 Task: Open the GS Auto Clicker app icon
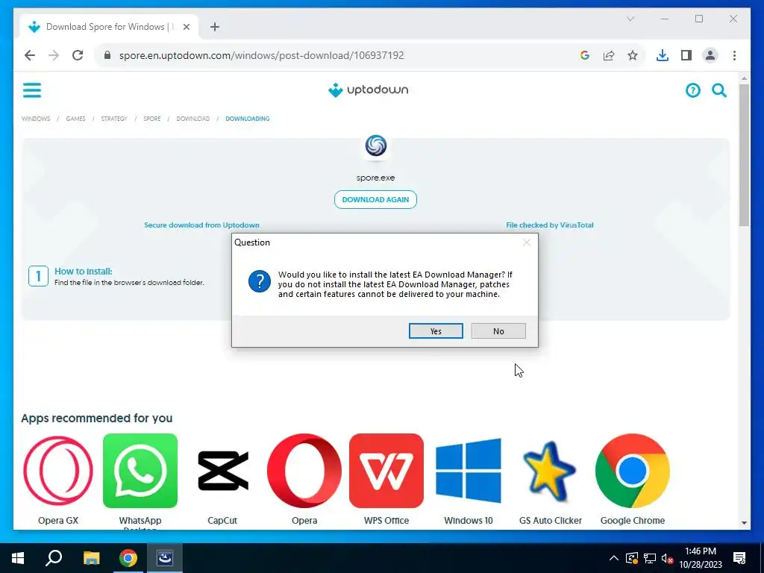(x=551, y=471)
